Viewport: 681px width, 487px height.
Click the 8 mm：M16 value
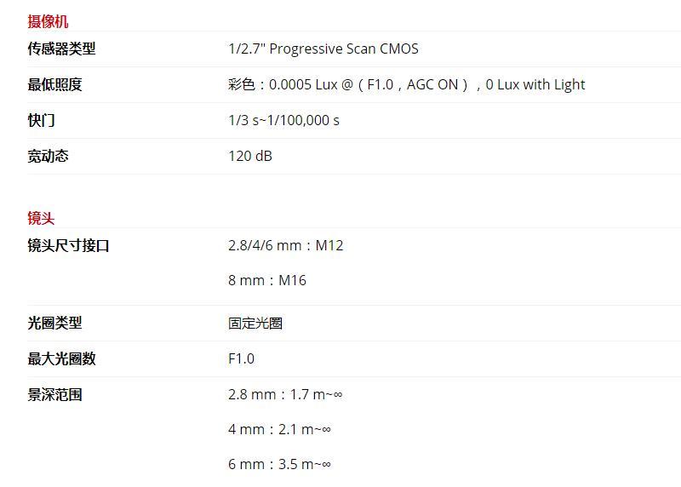point(267,280)
